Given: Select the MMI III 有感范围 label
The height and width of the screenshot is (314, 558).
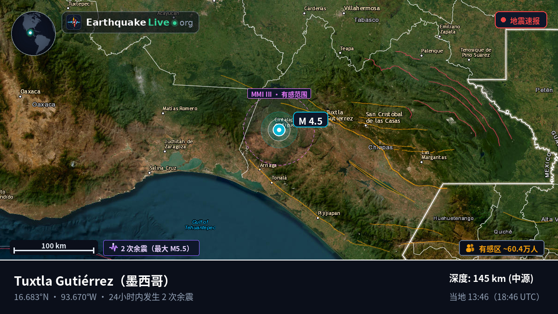Looking at the screenshot, I should (279, 94).
